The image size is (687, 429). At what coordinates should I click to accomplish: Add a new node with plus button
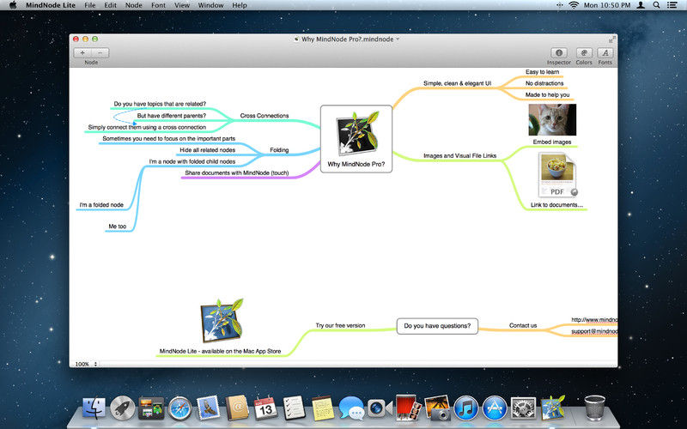point(82,53)
